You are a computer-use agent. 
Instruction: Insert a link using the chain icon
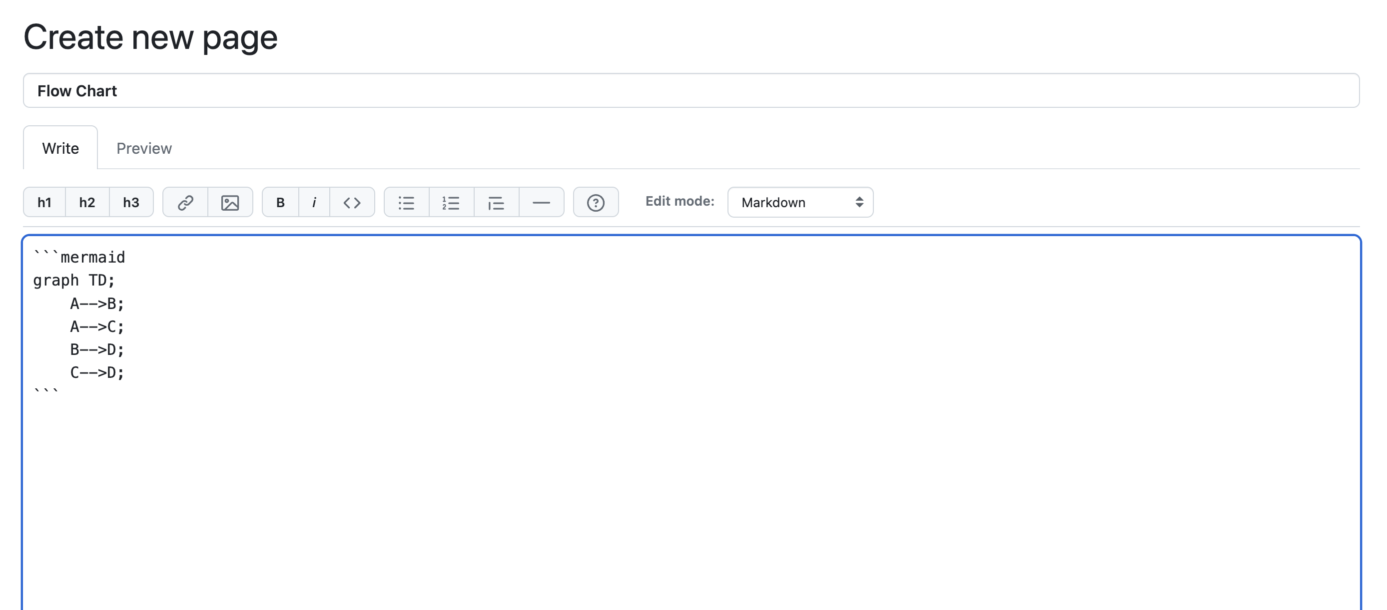pyautogui.click(x=185, y=202)
